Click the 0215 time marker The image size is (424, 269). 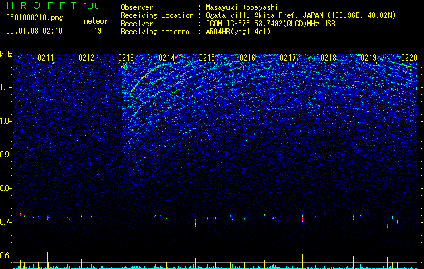207,57
